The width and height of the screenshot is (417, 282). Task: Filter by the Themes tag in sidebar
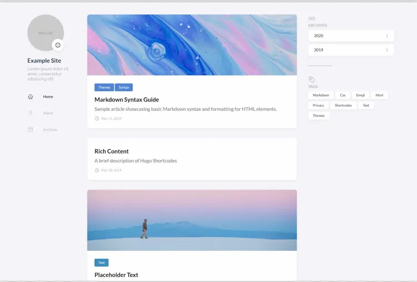(318, 115)
